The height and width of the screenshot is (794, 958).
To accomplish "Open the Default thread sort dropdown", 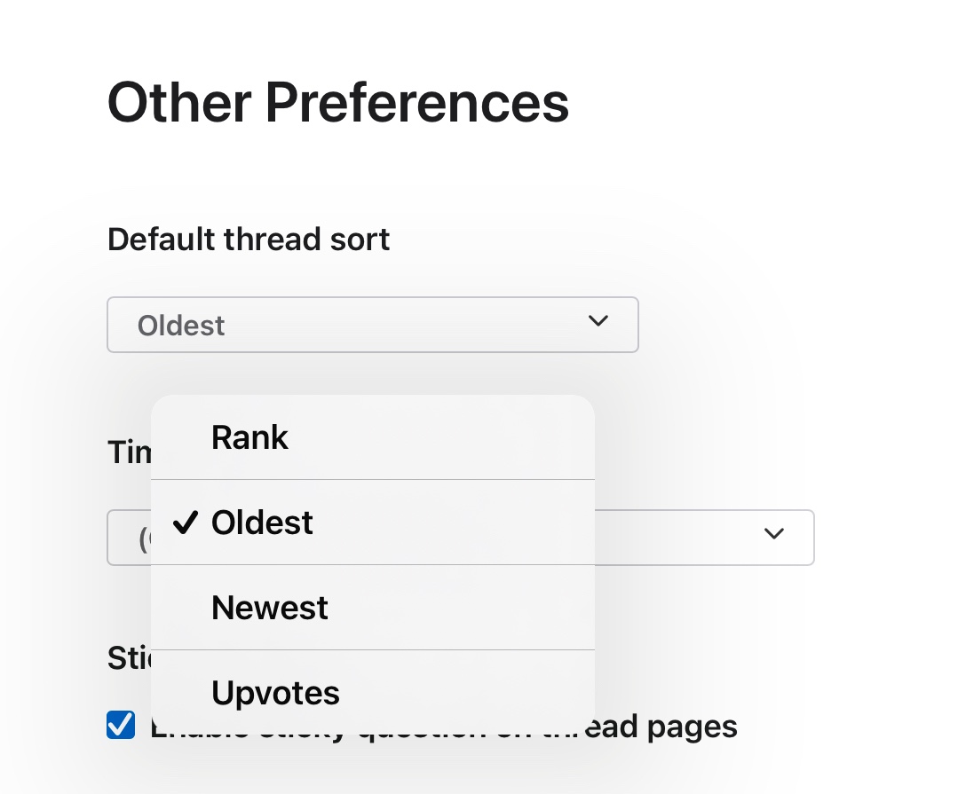I will [373, 325].
